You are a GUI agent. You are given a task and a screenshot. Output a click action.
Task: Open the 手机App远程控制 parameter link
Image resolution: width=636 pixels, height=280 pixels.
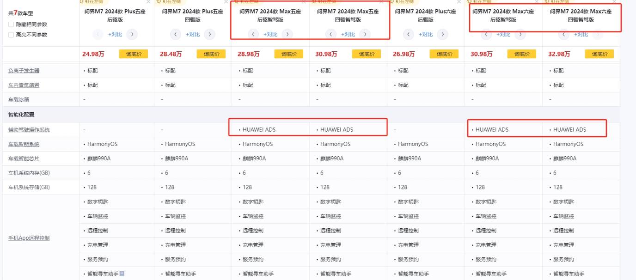(x=29, y=238)
